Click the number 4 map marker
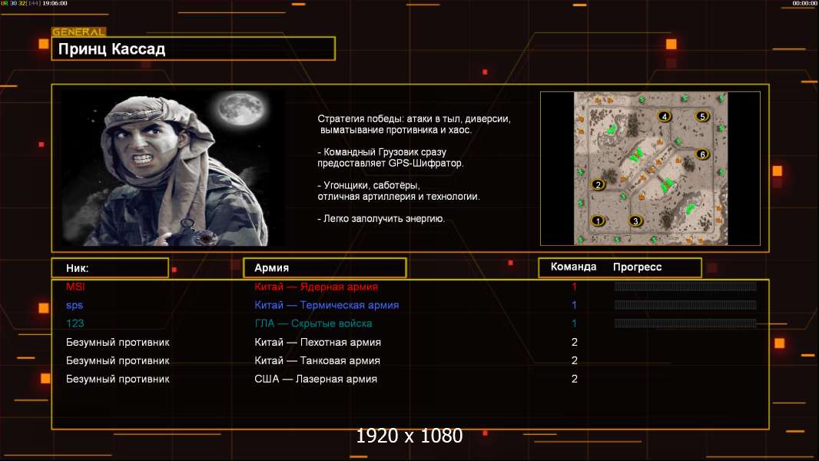This screenshot has width=819, height=461. coord(665,116)
